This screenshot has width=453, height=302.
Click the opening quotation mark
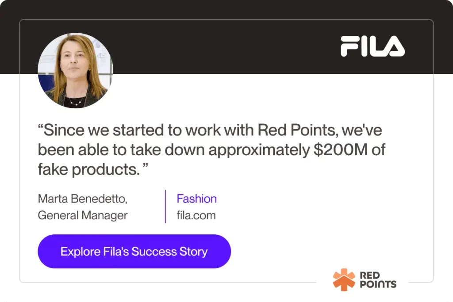point(40,126)
